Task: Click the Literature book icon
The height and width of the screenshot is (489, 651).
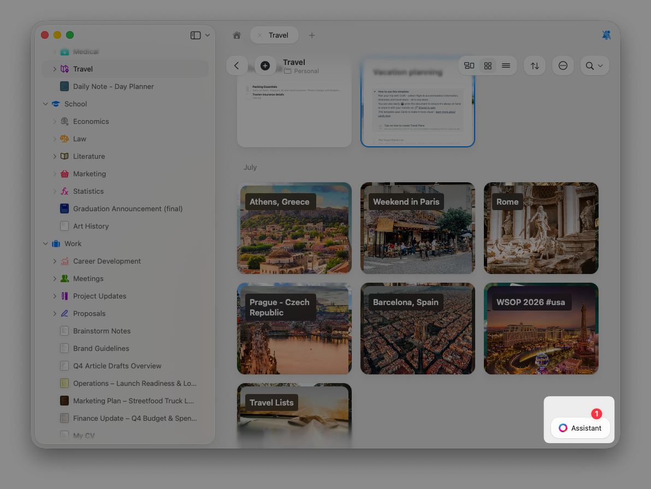Action: coord(64,156)
